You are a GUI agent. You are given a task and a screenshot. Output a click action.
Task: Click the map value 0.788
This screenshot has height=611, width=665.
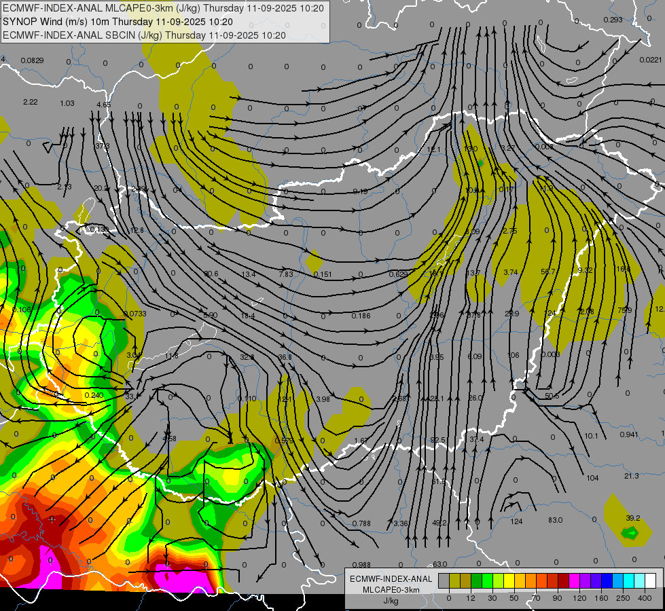(x=361, y=523)
